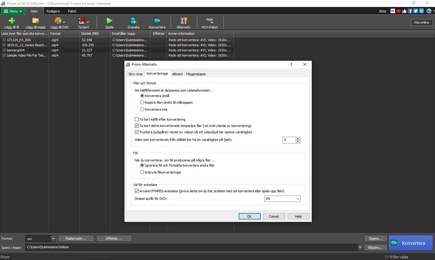Viewport: 435px width, 260px height.
Task: Open the YouTube link icon
Action: [398, 11]
